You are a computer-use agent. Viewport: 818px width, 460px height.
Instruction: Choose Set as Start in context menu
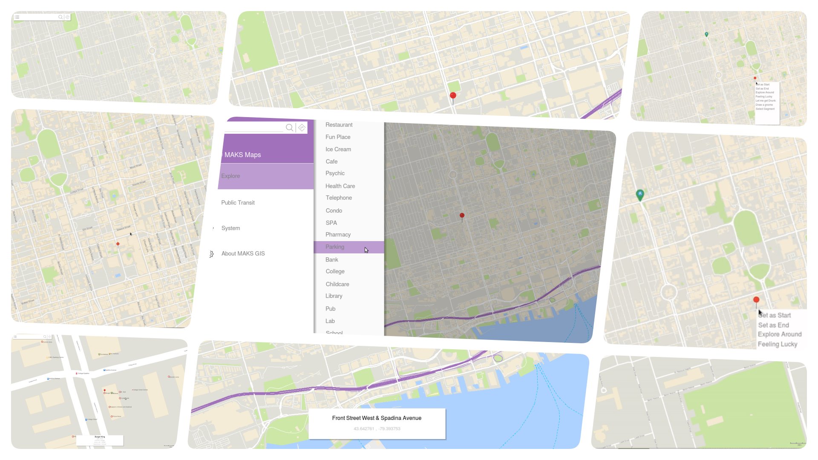pyautogui.click(x=775, y=316)
